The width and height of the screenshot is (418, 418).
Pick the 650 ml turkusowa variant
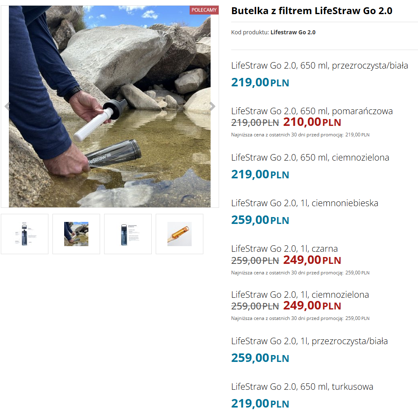click(x=302, y=387)
